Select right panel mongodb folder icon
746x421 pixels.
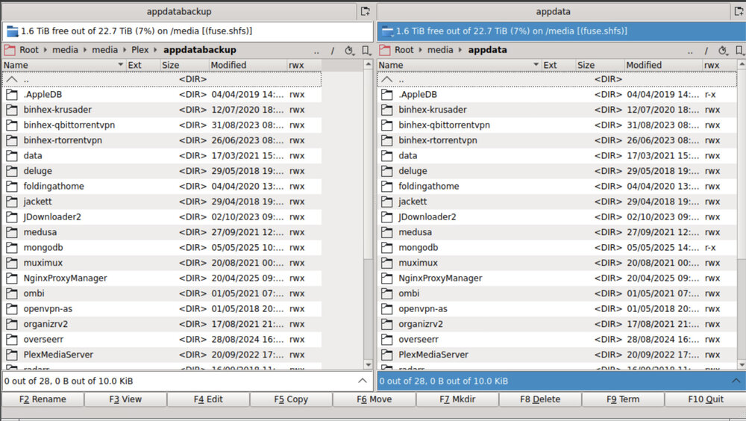(x=386, y=248)
